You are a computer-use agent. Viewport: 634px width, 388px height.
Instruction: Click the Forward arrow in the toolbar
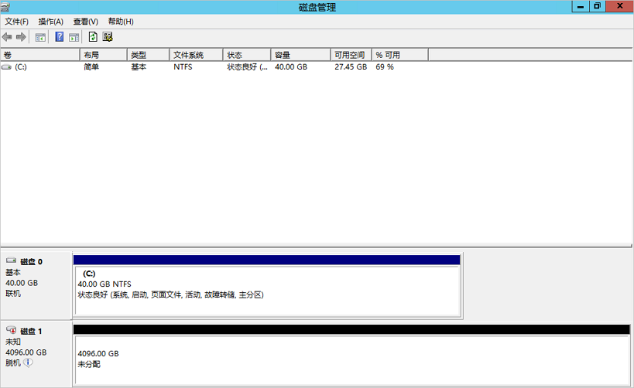tap(21, 37)
